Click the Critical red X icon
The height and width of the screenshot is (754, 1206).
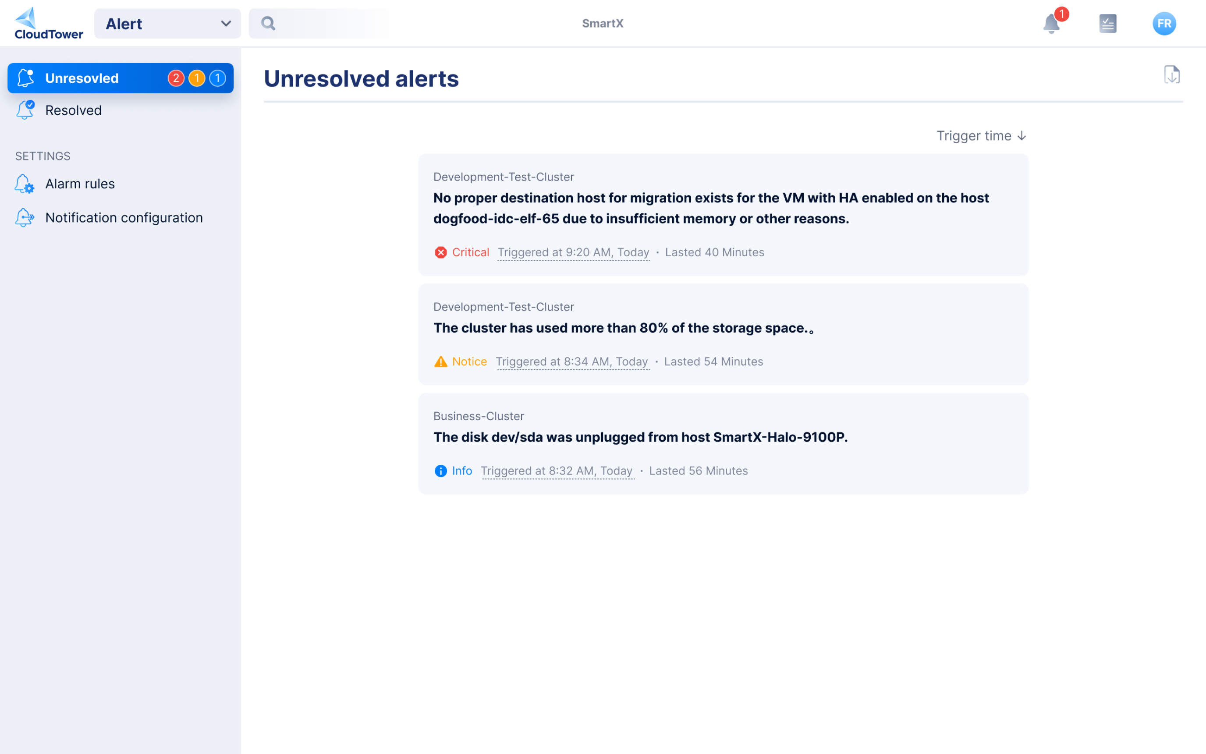click(x=440, y=253)
